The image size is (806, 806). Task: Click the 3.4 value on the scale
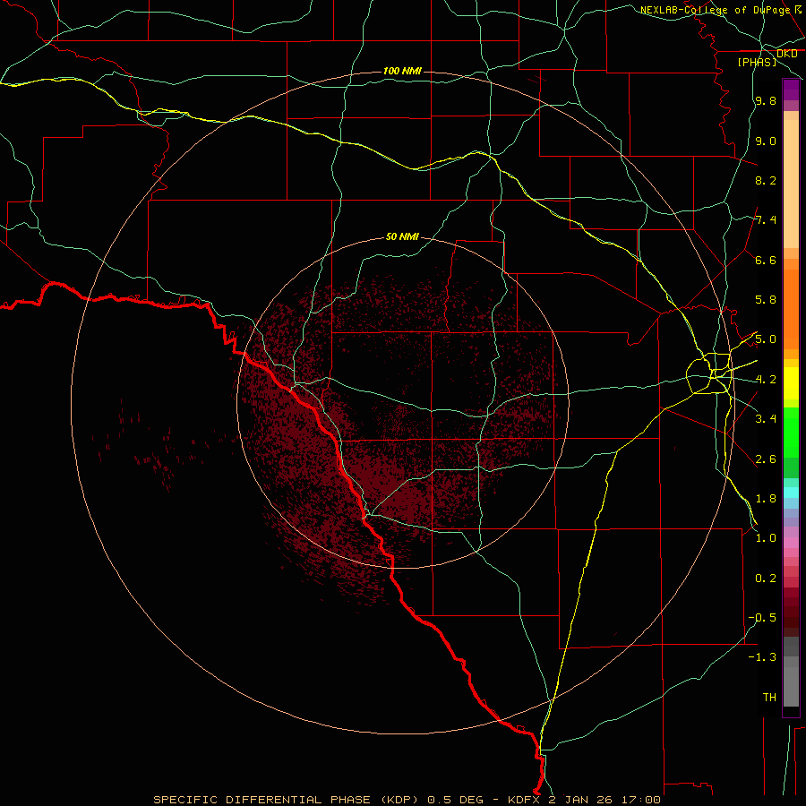click(766, 419)
